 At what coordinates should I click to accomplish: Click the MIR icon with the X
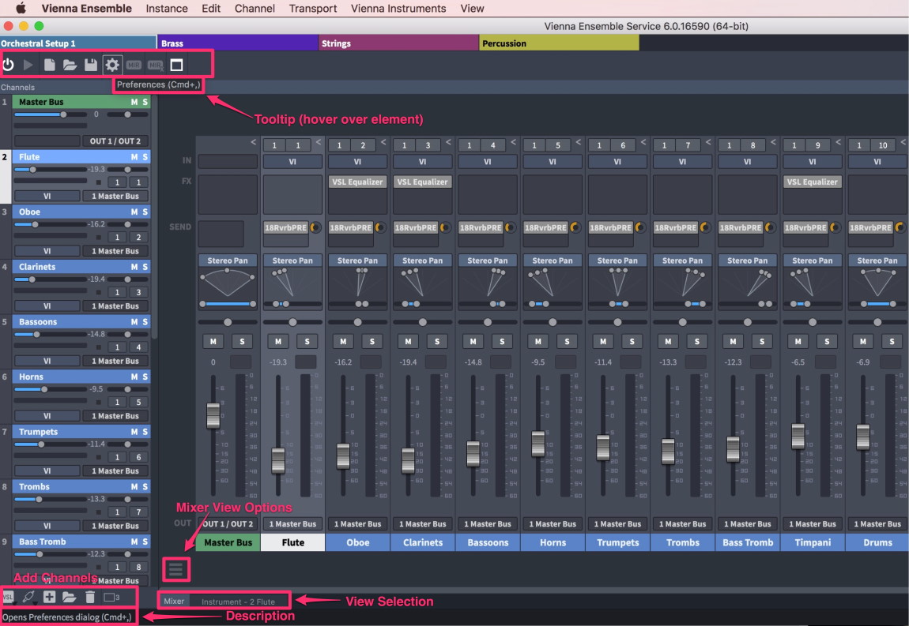(156, 65)
